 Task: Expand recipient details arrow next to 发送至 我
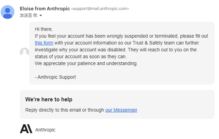coord(41,15)
